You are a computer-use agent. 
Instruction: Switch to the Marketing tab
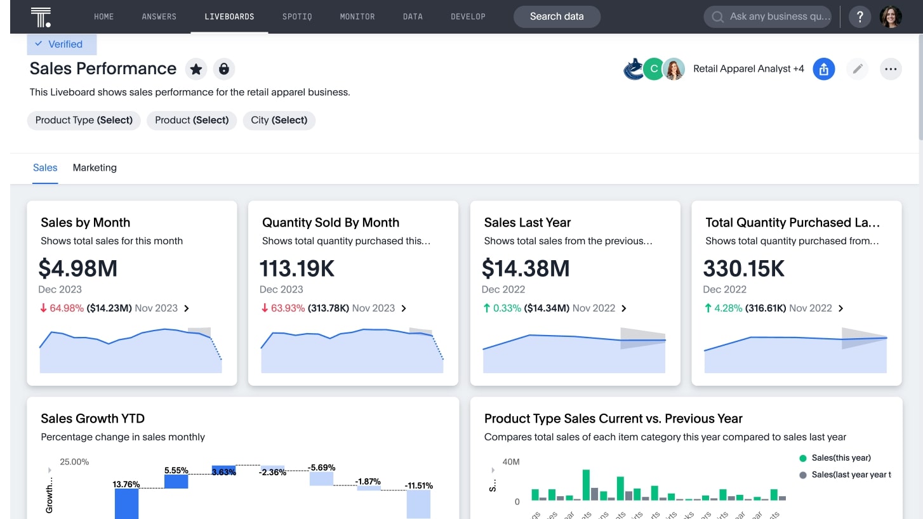pyautogui.click(x=95, y=168)
